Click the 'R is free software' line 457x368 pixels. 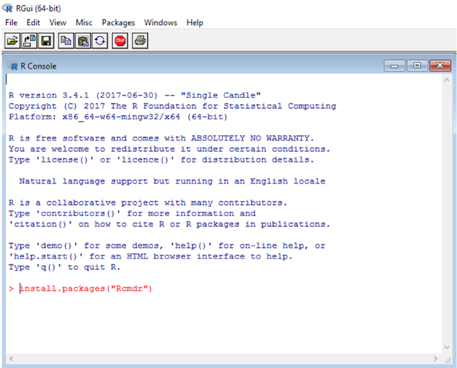pos(161,138)
